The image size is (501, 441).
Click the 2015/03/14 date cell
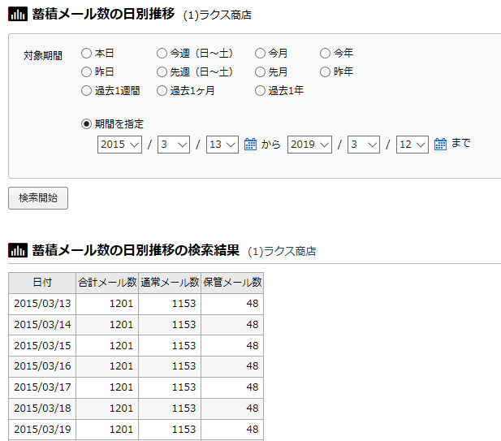coord(42,325)
